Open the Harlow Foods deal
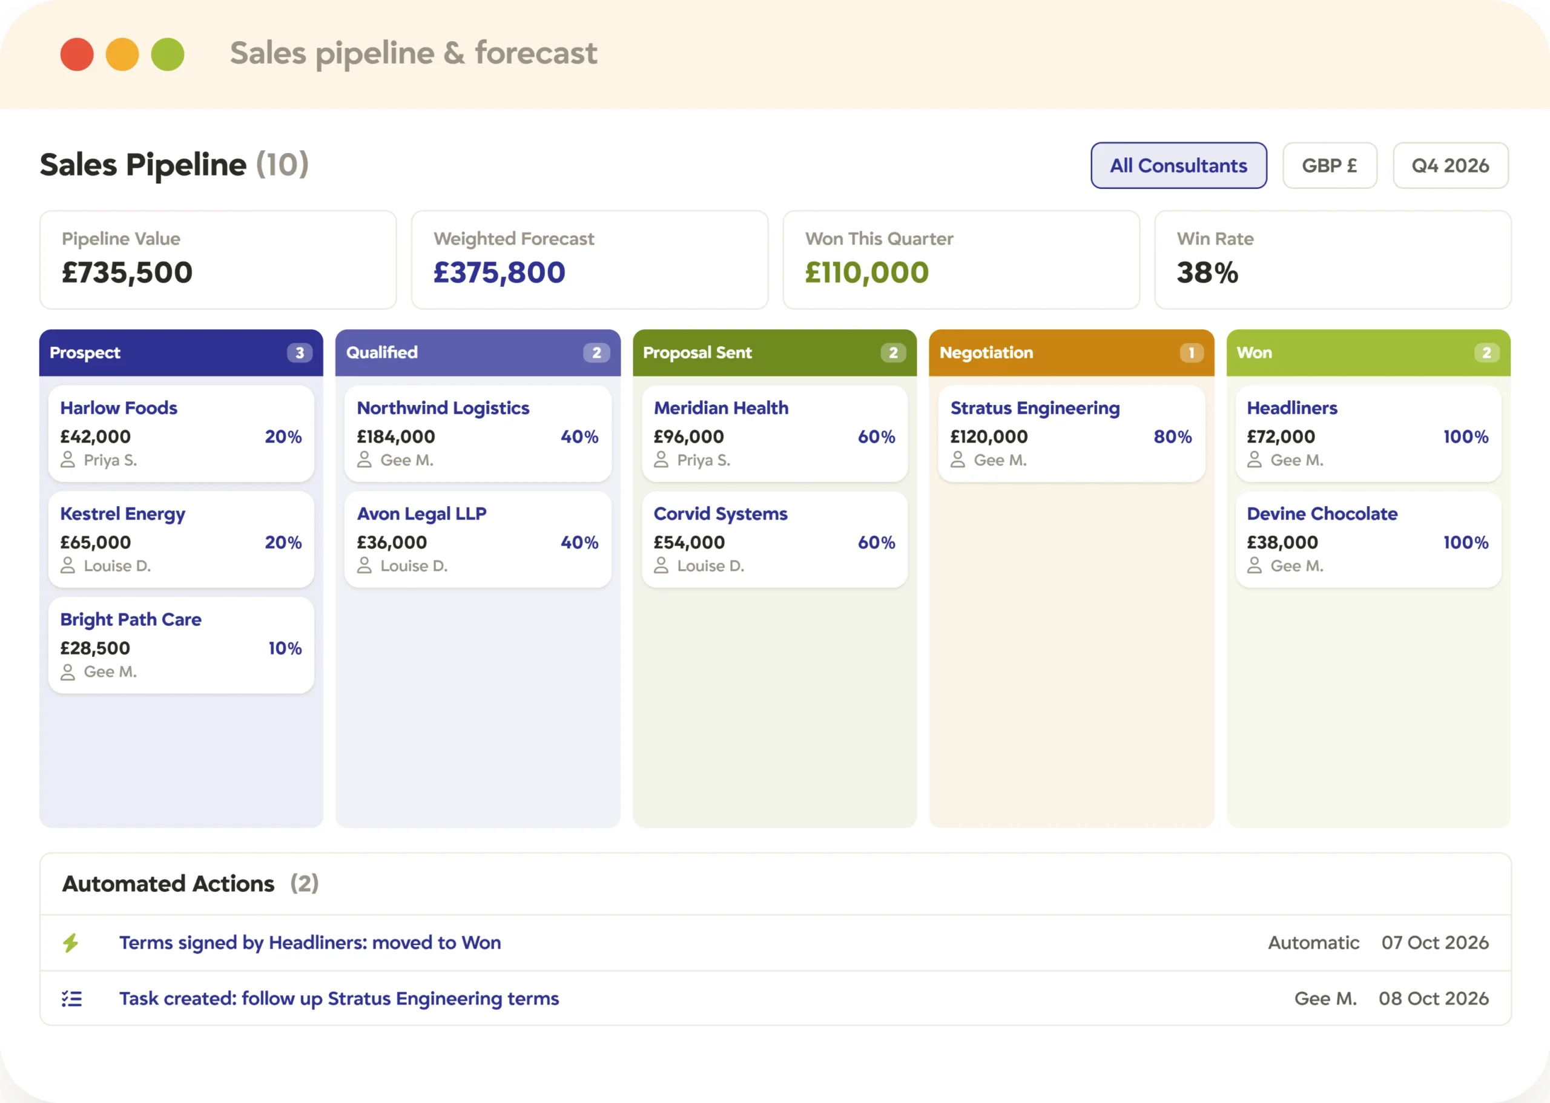The image size is (1550, 1103). tap(182, 434)
